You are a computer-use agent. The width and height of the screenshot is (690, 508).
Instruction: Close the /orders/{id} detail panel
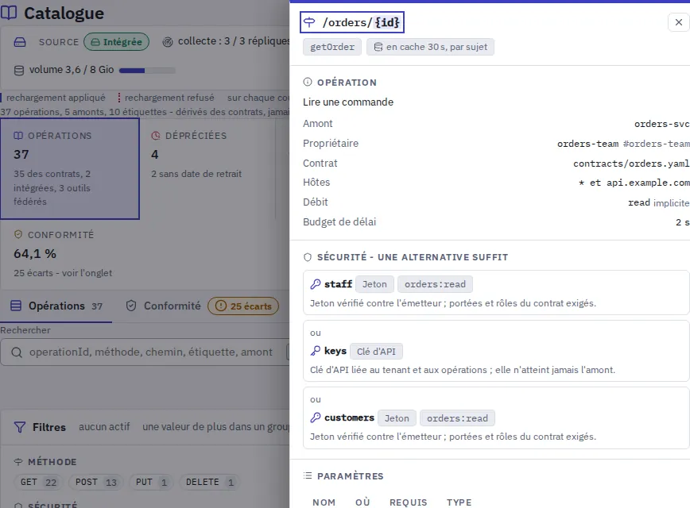click(x=679, y=22)
